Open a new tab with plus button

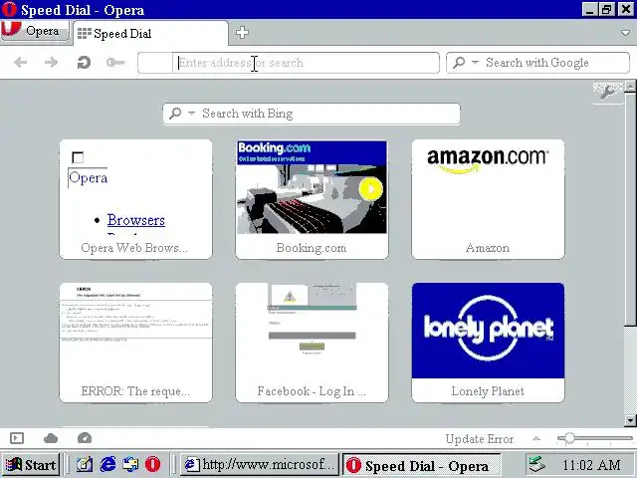pos(242,33)
